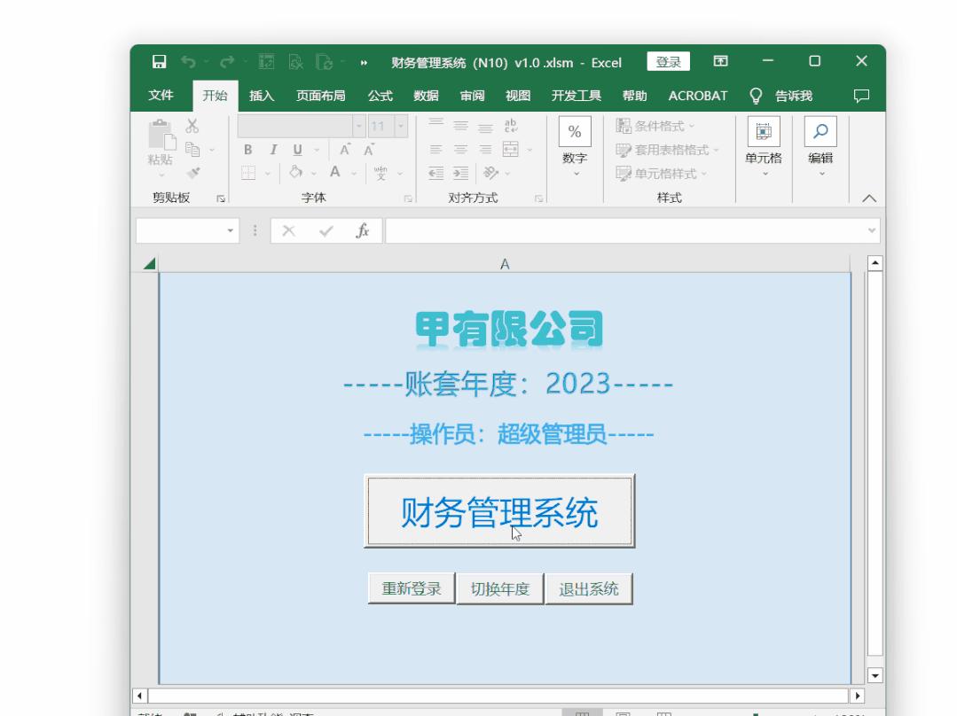This screenshot has height=716, width=957.
Task: Open the borders dropdown arrow
Action: click(x=268, y=172)
